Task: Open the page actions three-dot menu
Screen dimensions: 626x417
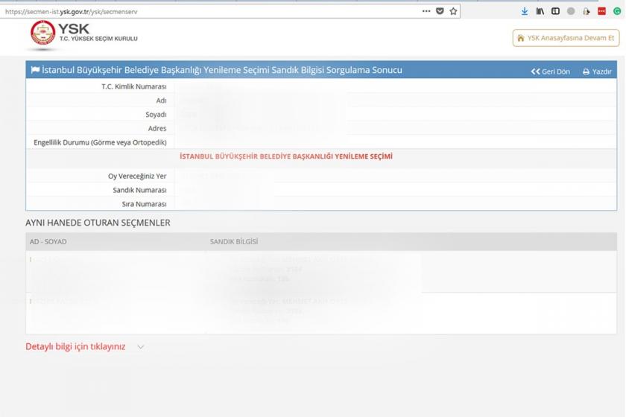Action: (x=426, y=11)
